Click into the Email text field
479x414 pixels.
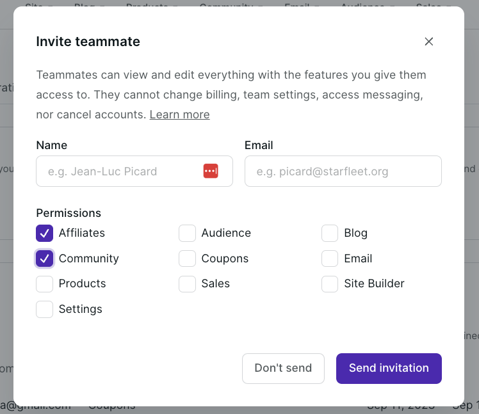[343, 171]
